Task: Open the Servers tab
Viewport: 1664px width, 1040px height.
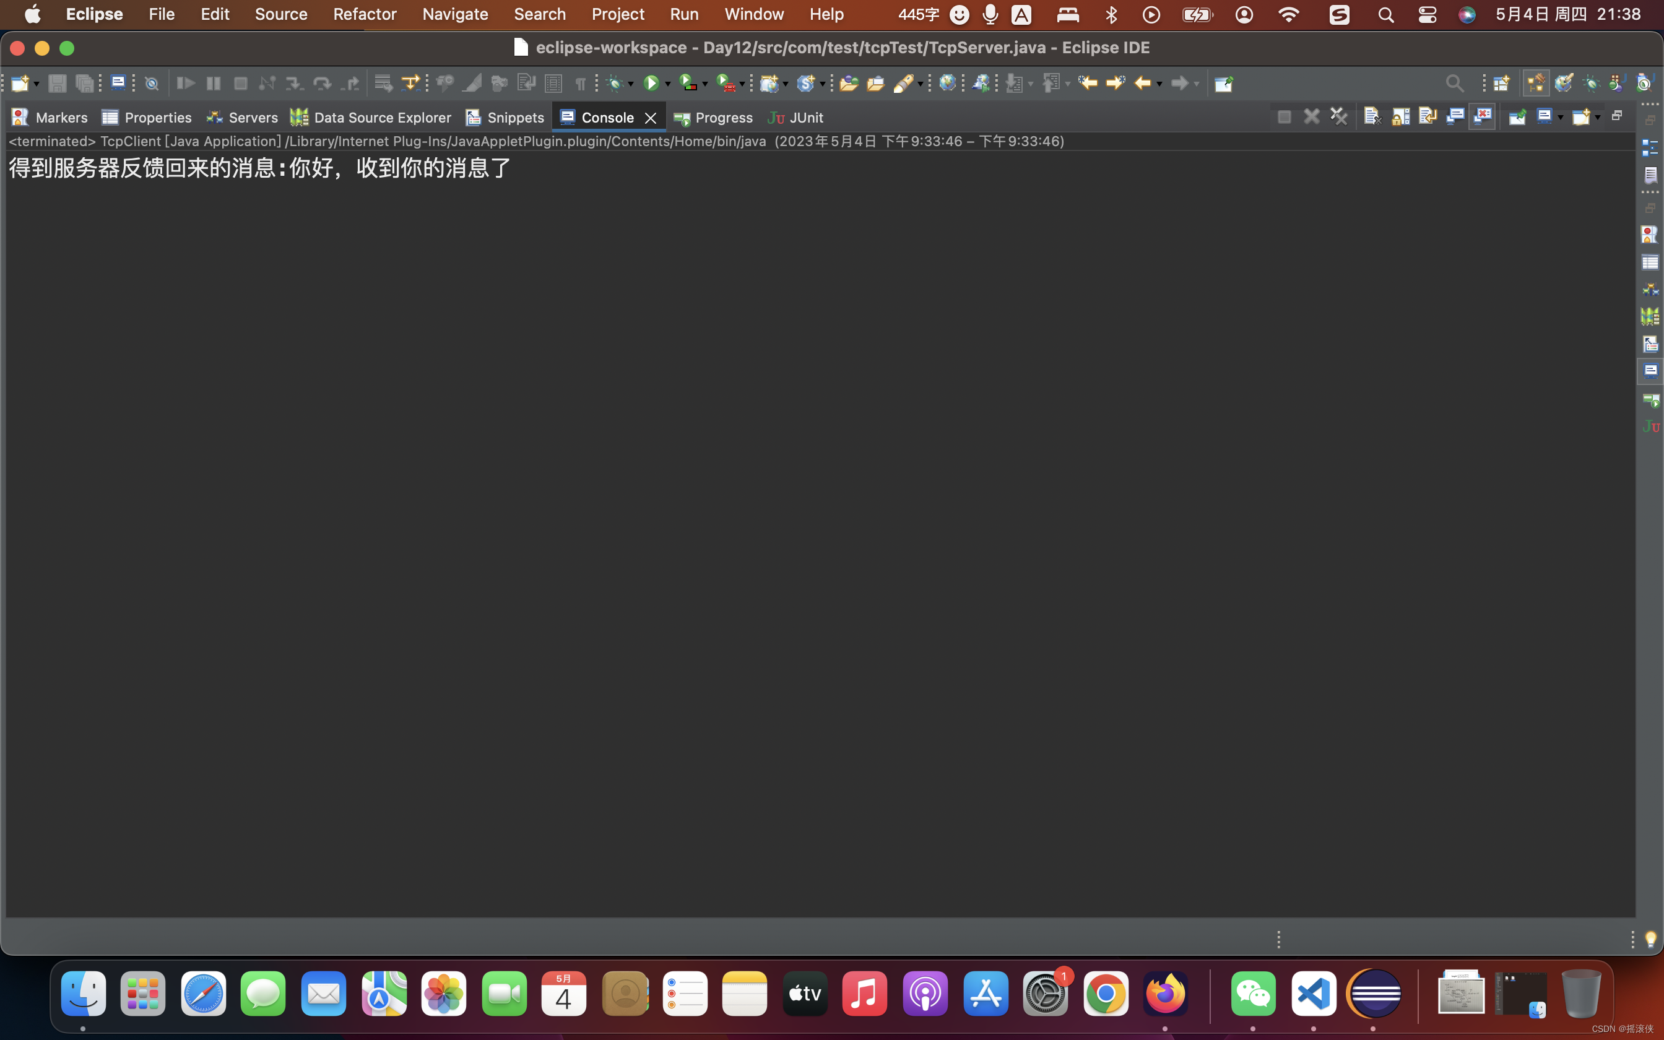Action: click(x=242, y=118)
